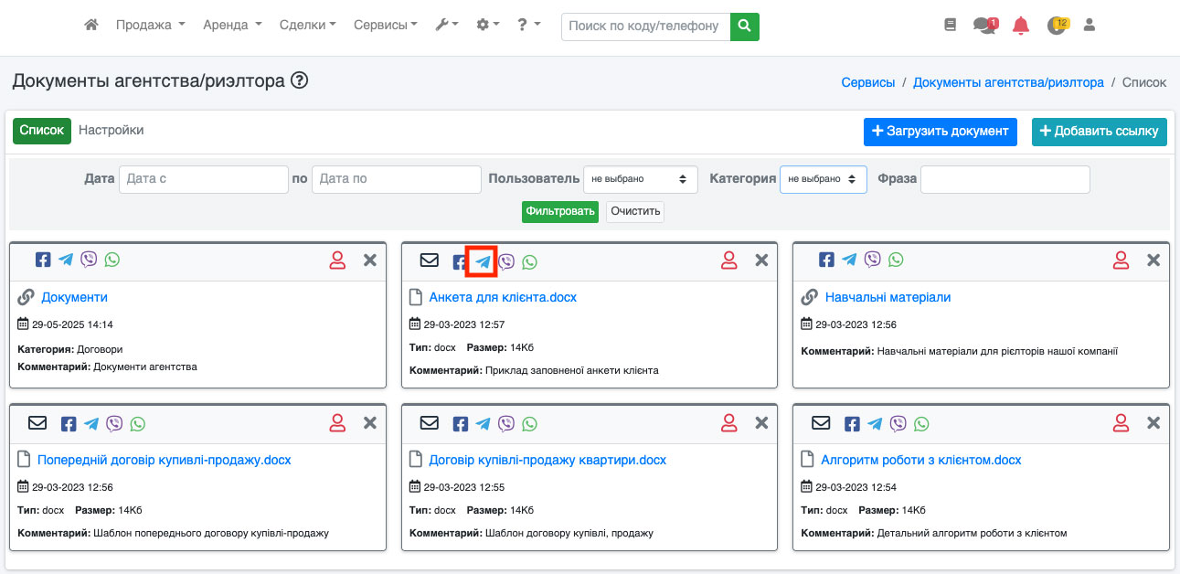
Task: Click the Загрузить документ button
Action: click(x=940, y=131)
